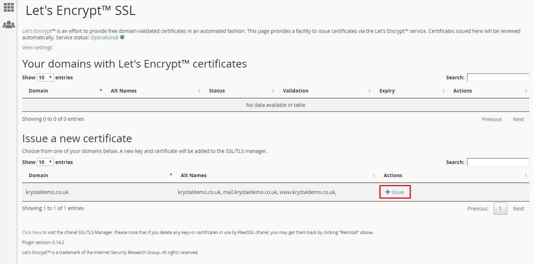Issue a certificate for krystaldemo.co.uk
This screenshot has width=533, height=264.
[395, 192]
